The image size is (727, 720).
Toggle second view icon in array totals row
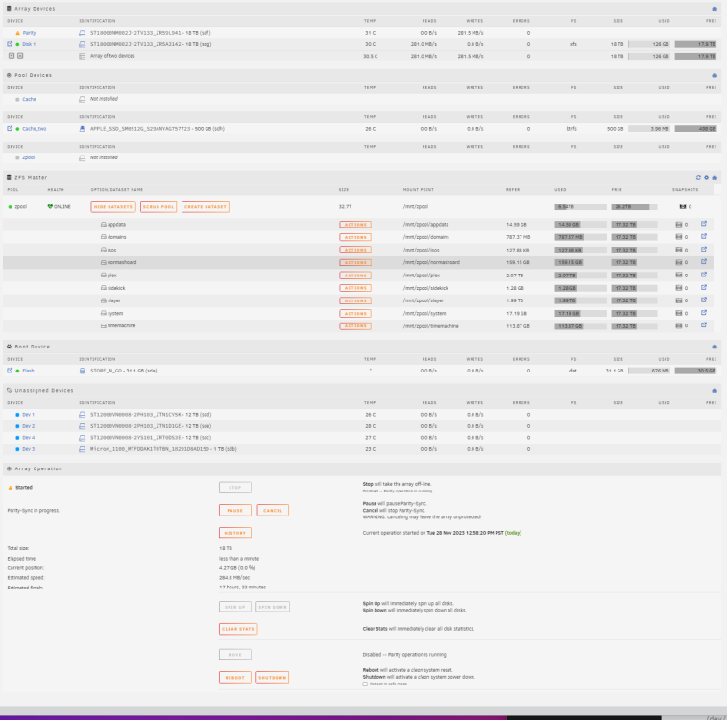click(20, 56)
